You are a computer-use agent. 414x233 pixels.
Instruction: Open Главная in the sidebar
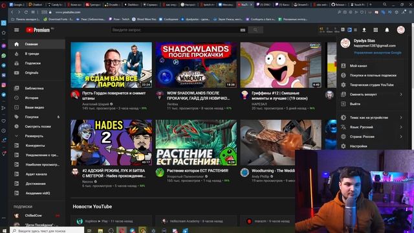(x=36, y=44)
